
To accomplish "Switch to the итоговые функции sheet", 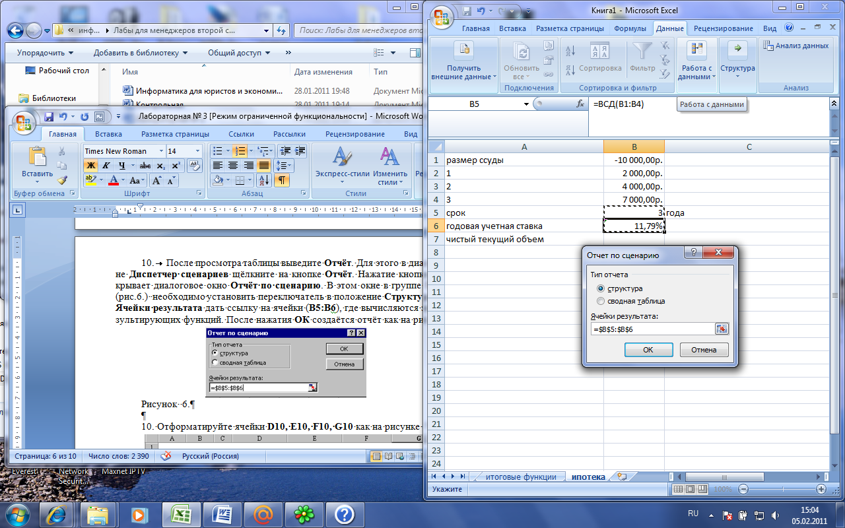I will (x=520, y=477).
